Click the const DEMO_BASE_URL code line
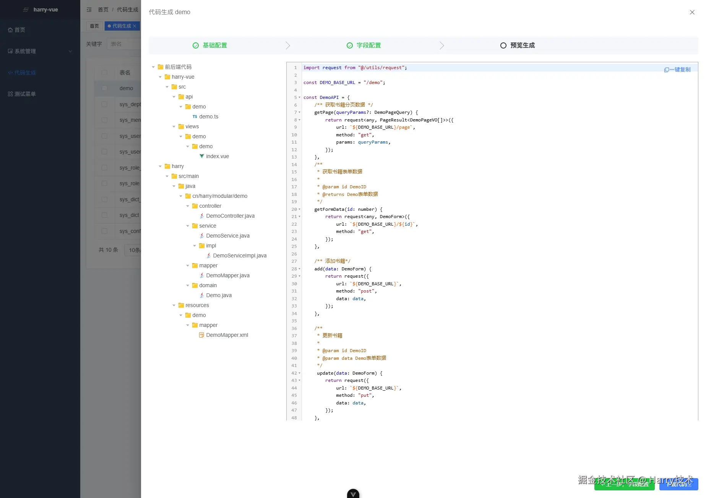This screenshot has width=706, height=498. (344, 82)
